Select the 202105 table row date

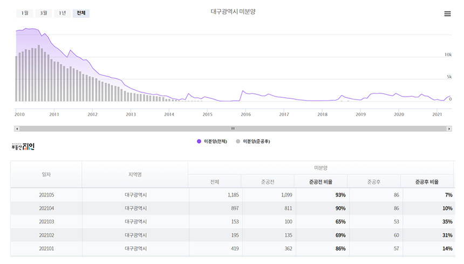coord(46,195)
